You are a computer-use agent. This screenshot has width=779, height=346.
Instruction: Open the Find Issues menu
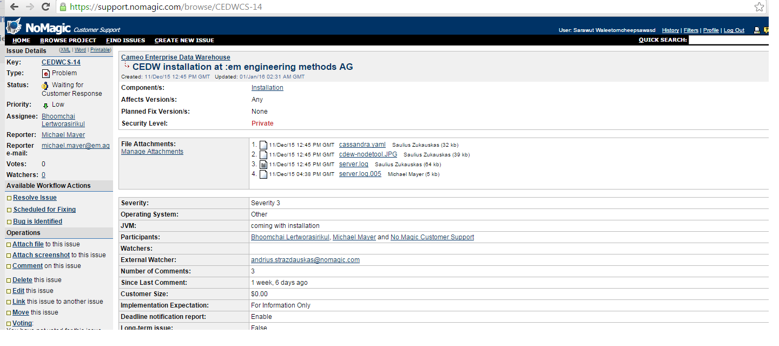pos(126,41)
